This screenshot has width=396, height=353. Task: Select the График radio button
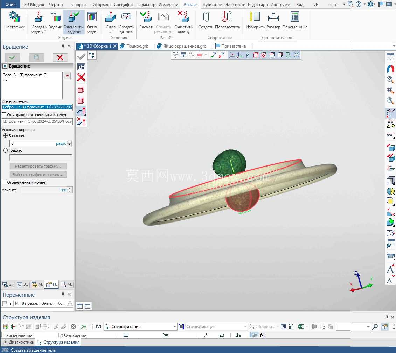click(5, 150)
